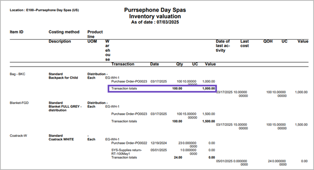314x170 pixels.
Task: Click the Coatrack WHITE description
Action: (x=61, y=139)
